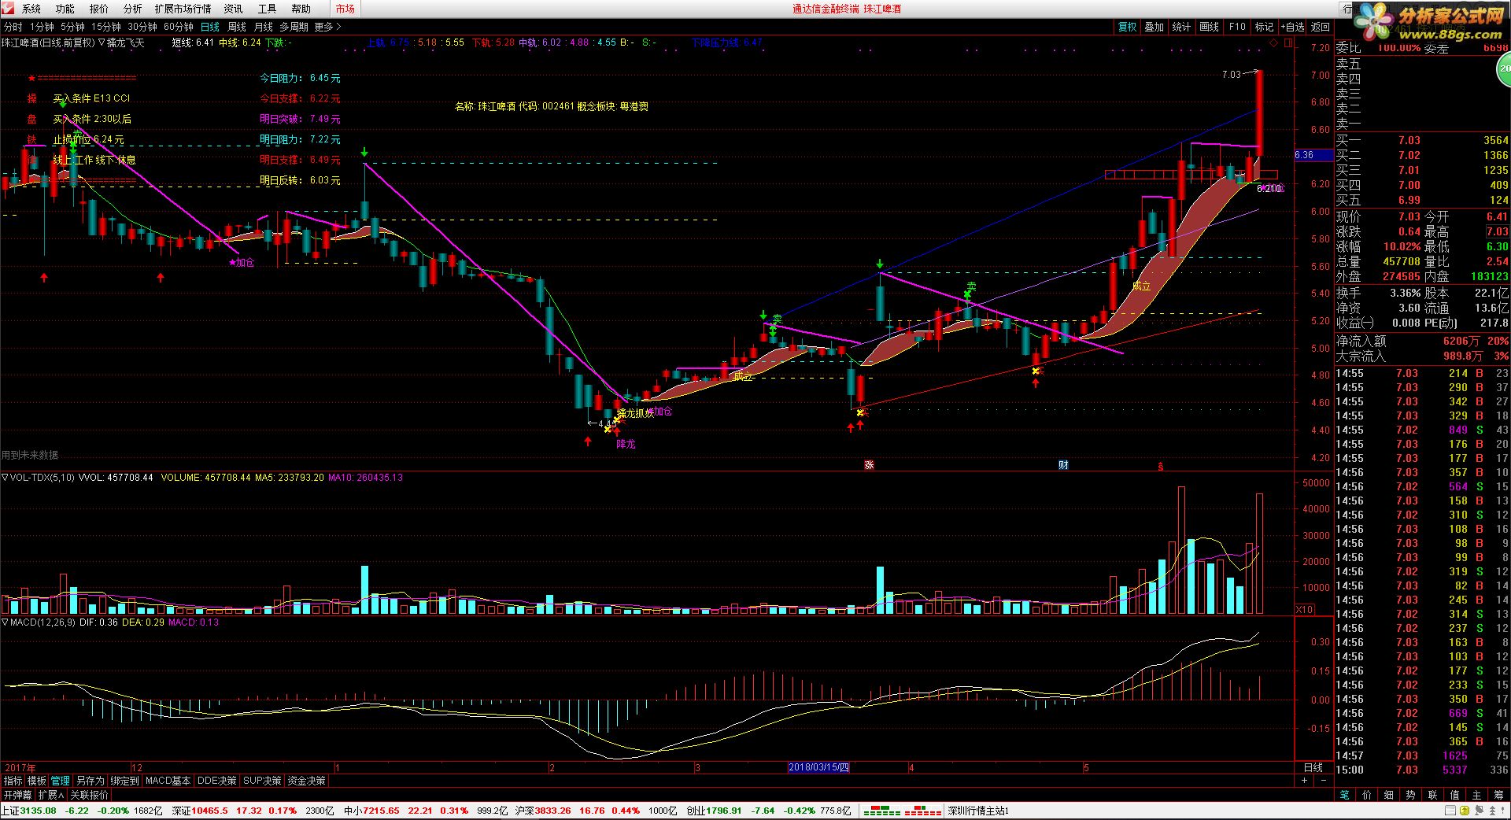Image resolution: width=1511 pixels, height=820 pixels.
Task: Switch to the 周线 period
Action: click(x=237, y=27)
